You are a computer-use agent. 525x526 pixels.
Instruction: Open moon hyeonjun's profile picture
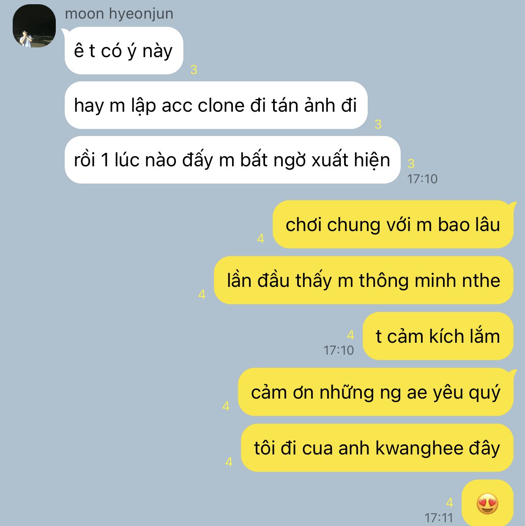[34, 25]
